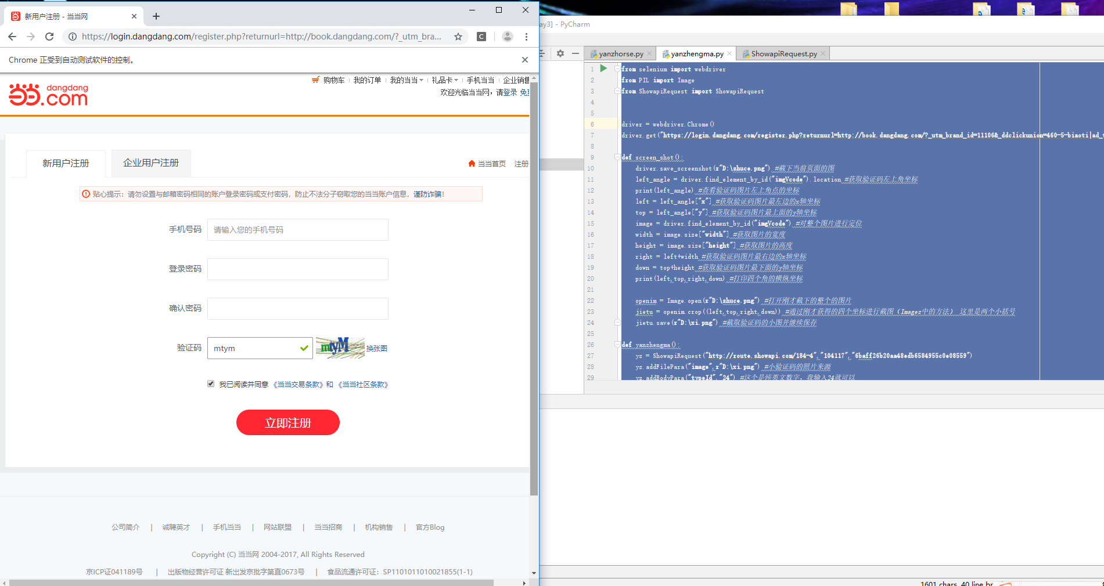Click the 手机号码 phone number field
The image size is (1104, 586).
298,230
